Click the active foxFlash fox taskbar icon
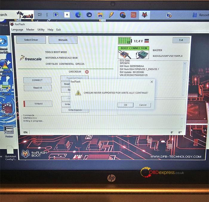Screen dimensions: 209x202 coord(145,15)
